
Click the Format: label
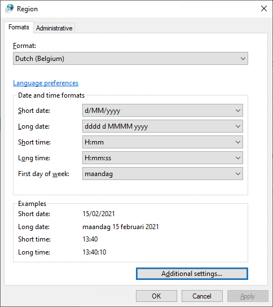(x=24, y=46)
